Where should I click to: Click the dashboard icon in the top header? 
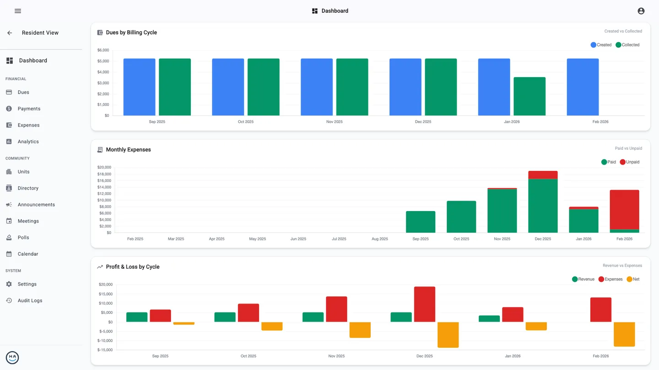[x=315, y=11]
